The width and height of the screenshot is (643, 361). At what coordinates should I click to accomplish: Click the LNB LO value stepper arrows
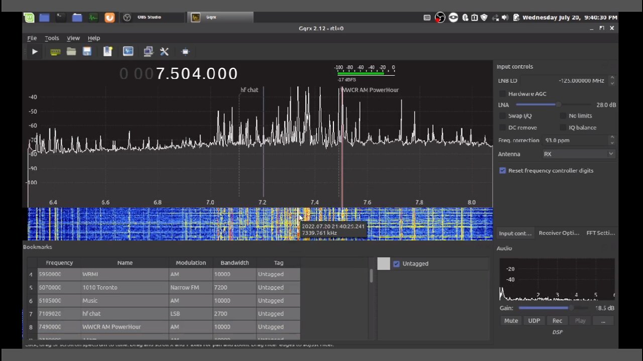click(x=612, y=80)
